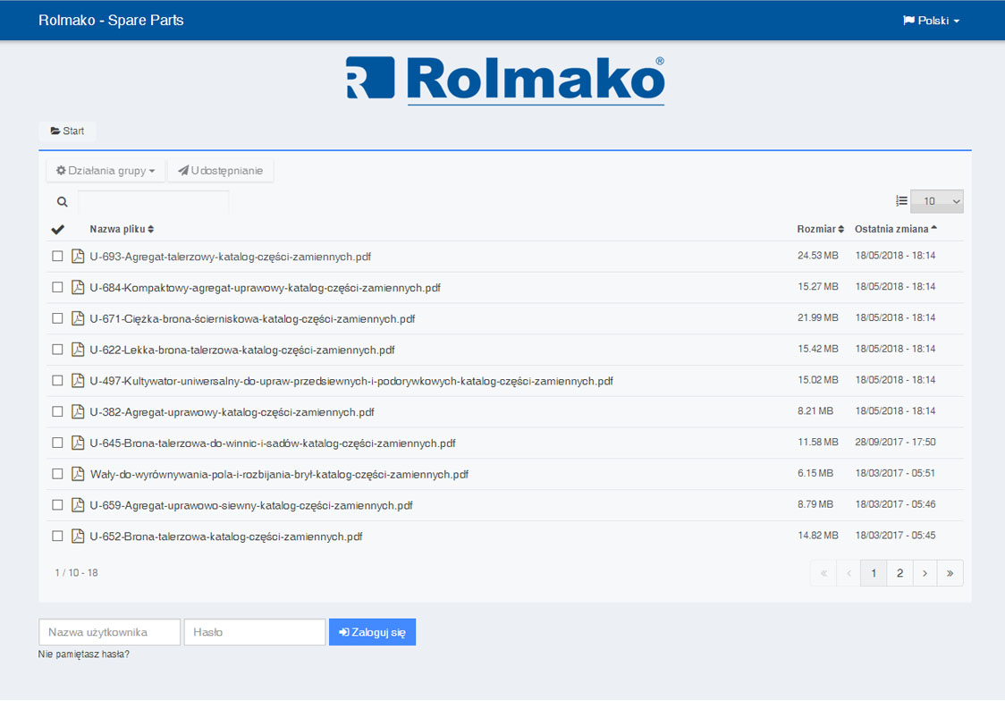Go to page 1

tap(874, 573)
